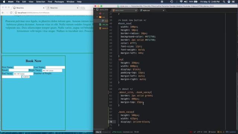Click the Number of People input field
The height and width of the screenshot is (134, 238).
12,77
